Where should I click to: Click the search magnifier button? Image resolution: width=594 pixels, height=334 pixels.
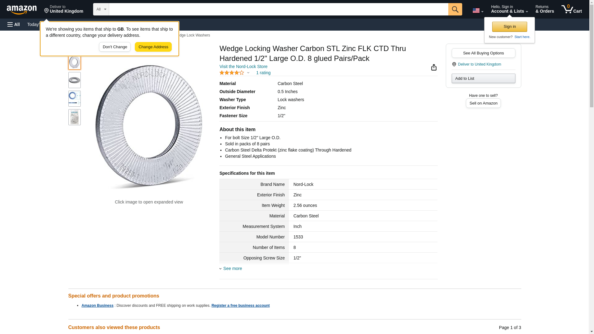point(455,9)
